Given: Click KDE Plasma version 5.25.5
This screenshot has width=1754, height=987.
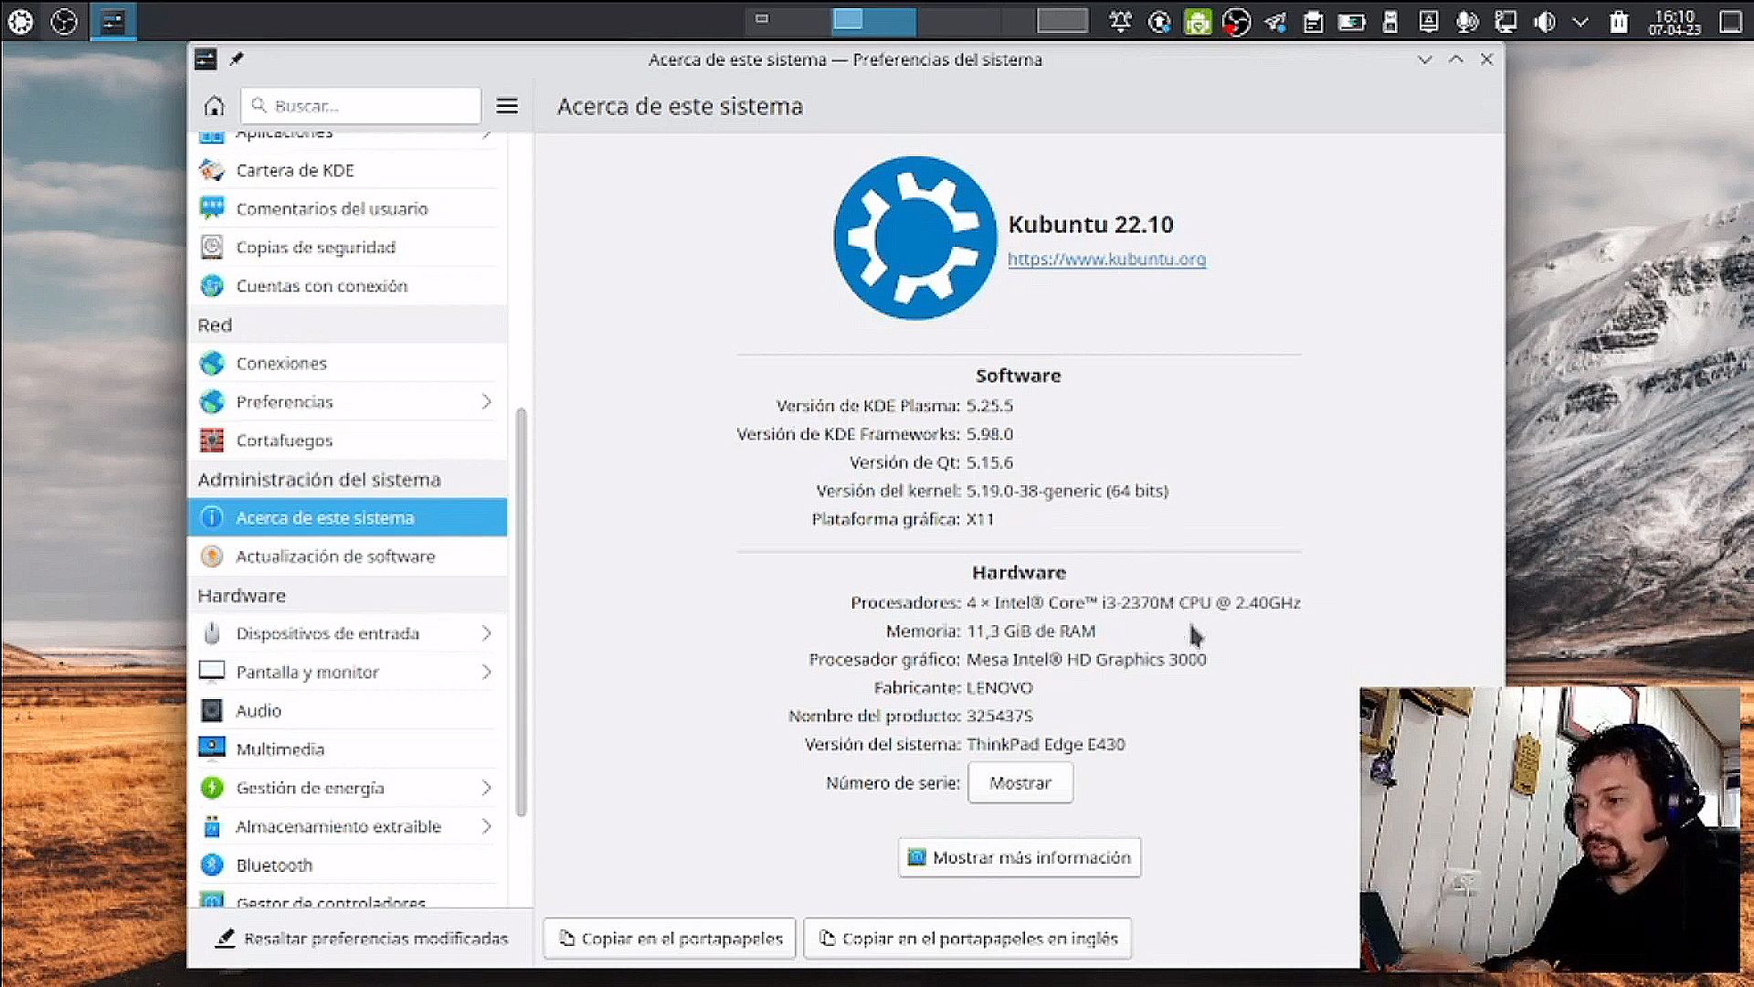Looking at the screenshot, I should point(989,405).
